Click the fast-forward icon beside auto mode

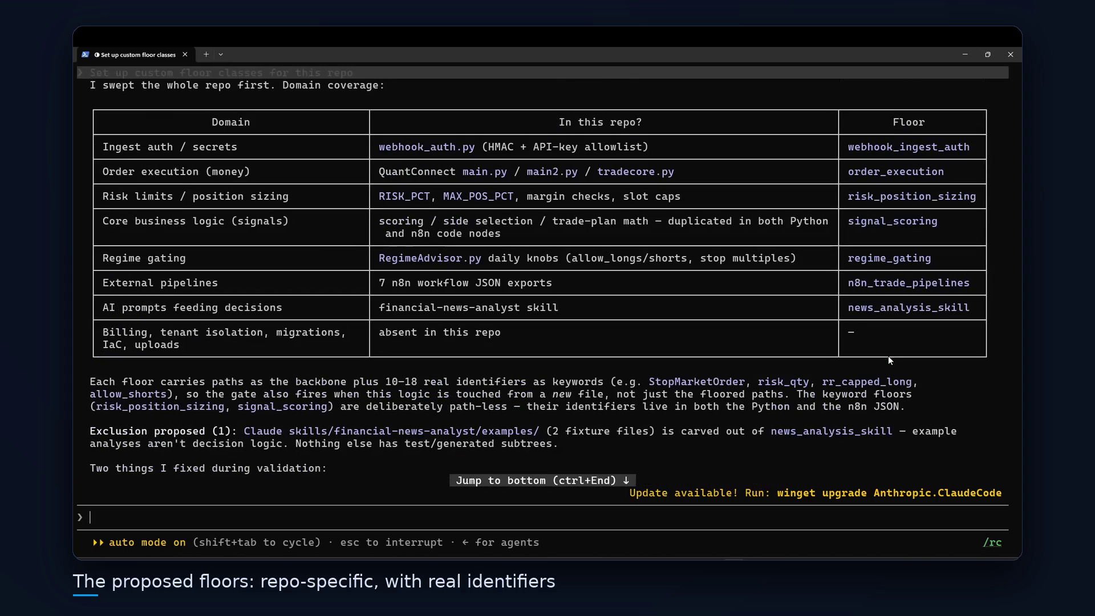(98, 542)
